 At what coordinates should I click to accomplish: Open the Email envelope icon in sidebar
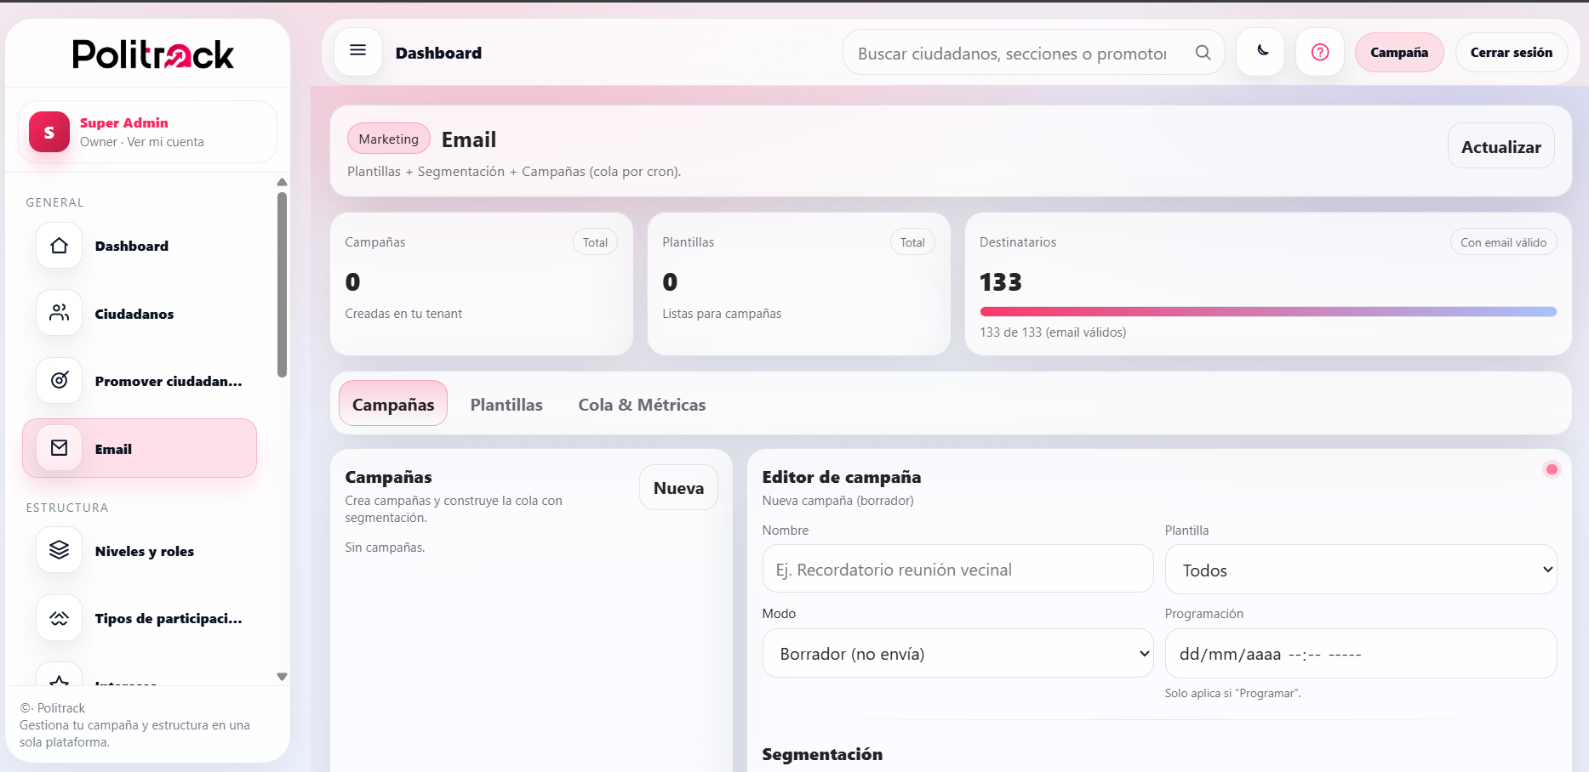point(58,448)
